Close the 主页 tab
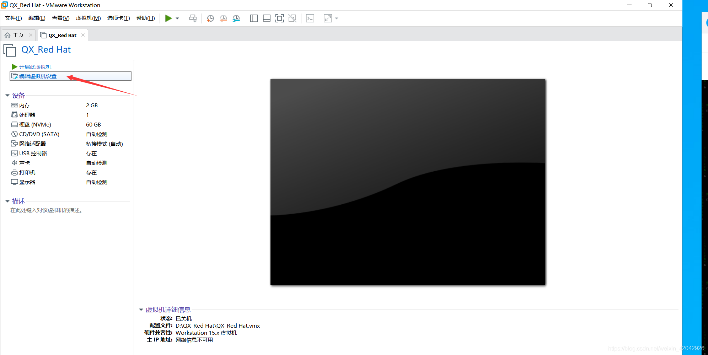Screen dimensions: 708x355 [x=31, y=35]
